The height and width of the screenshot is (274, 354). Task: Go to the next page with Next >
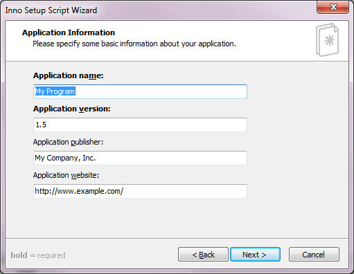(255, 255)
